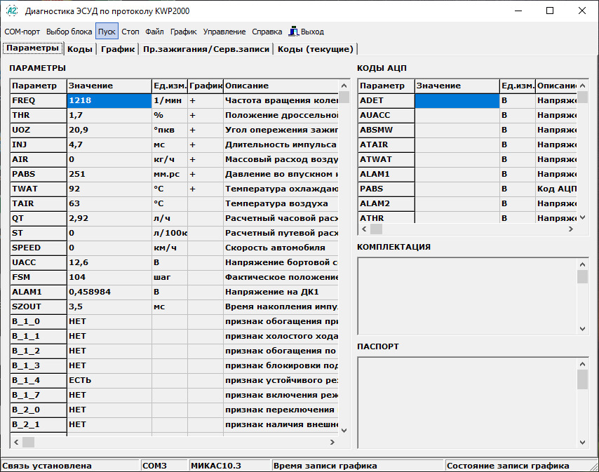Open the Управление menu
Screen dimensions: 599x472
point(224,32)
